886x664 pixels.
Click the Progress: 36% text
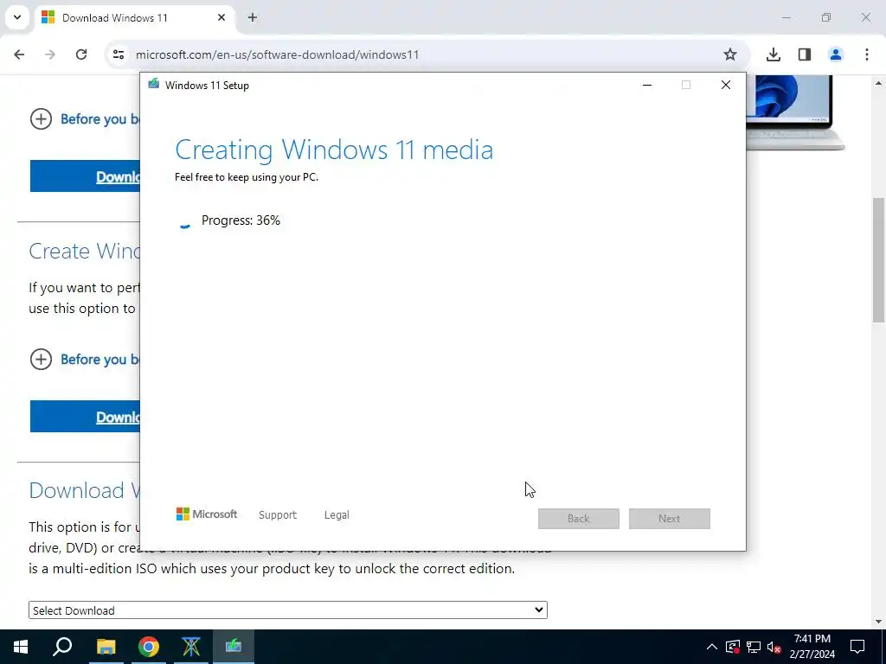tap(241, 220)
